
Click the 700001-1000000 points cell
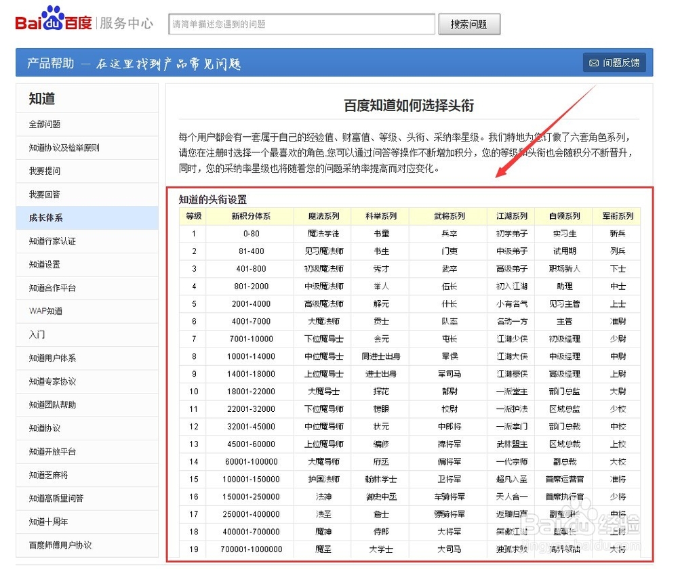tap(252, 549)
